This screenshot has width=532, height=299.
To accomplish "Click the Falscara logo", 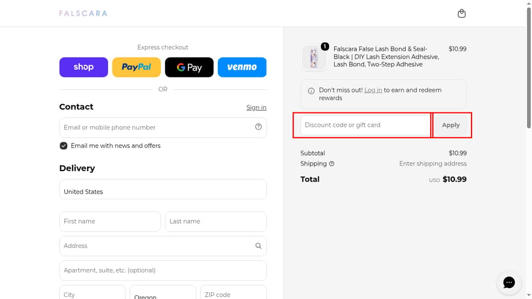I will pyautogui.click(x=83, y=13).
